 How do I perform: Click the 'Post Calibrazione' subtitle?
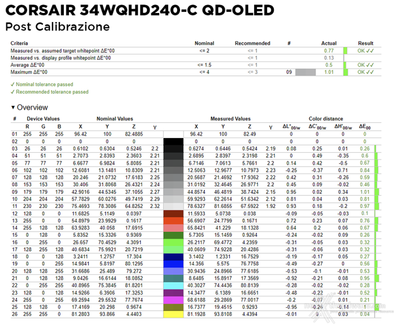tap(58, 26)
